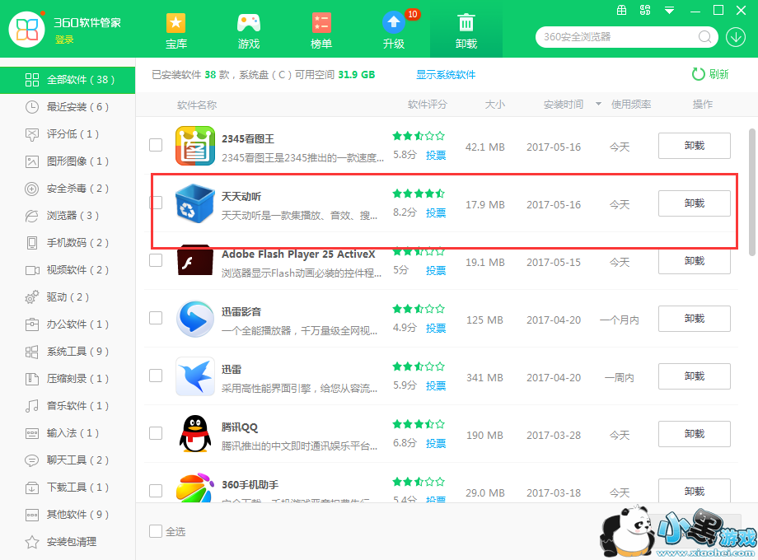Sort list by 软件评分 column
This screenshot has width=758, height=560.
tap(428, 105)
